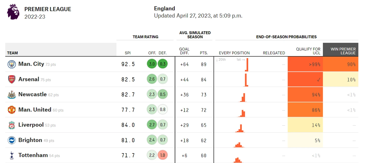This screenshot has height=163, width=369.
Task: Click Man. City's 3.0 offensive rating circle
Action: (x=152, y=64)
